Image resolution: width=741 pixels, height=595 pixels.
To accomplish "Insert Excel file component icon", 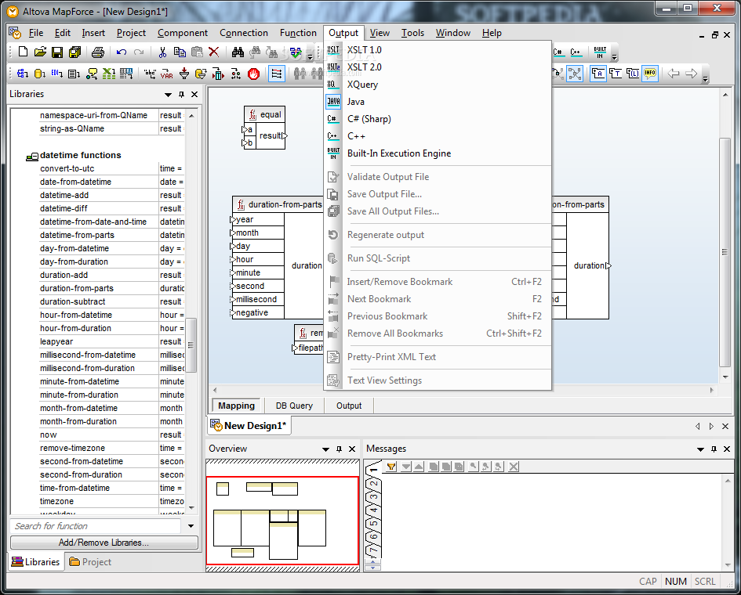I will point(109,74).
